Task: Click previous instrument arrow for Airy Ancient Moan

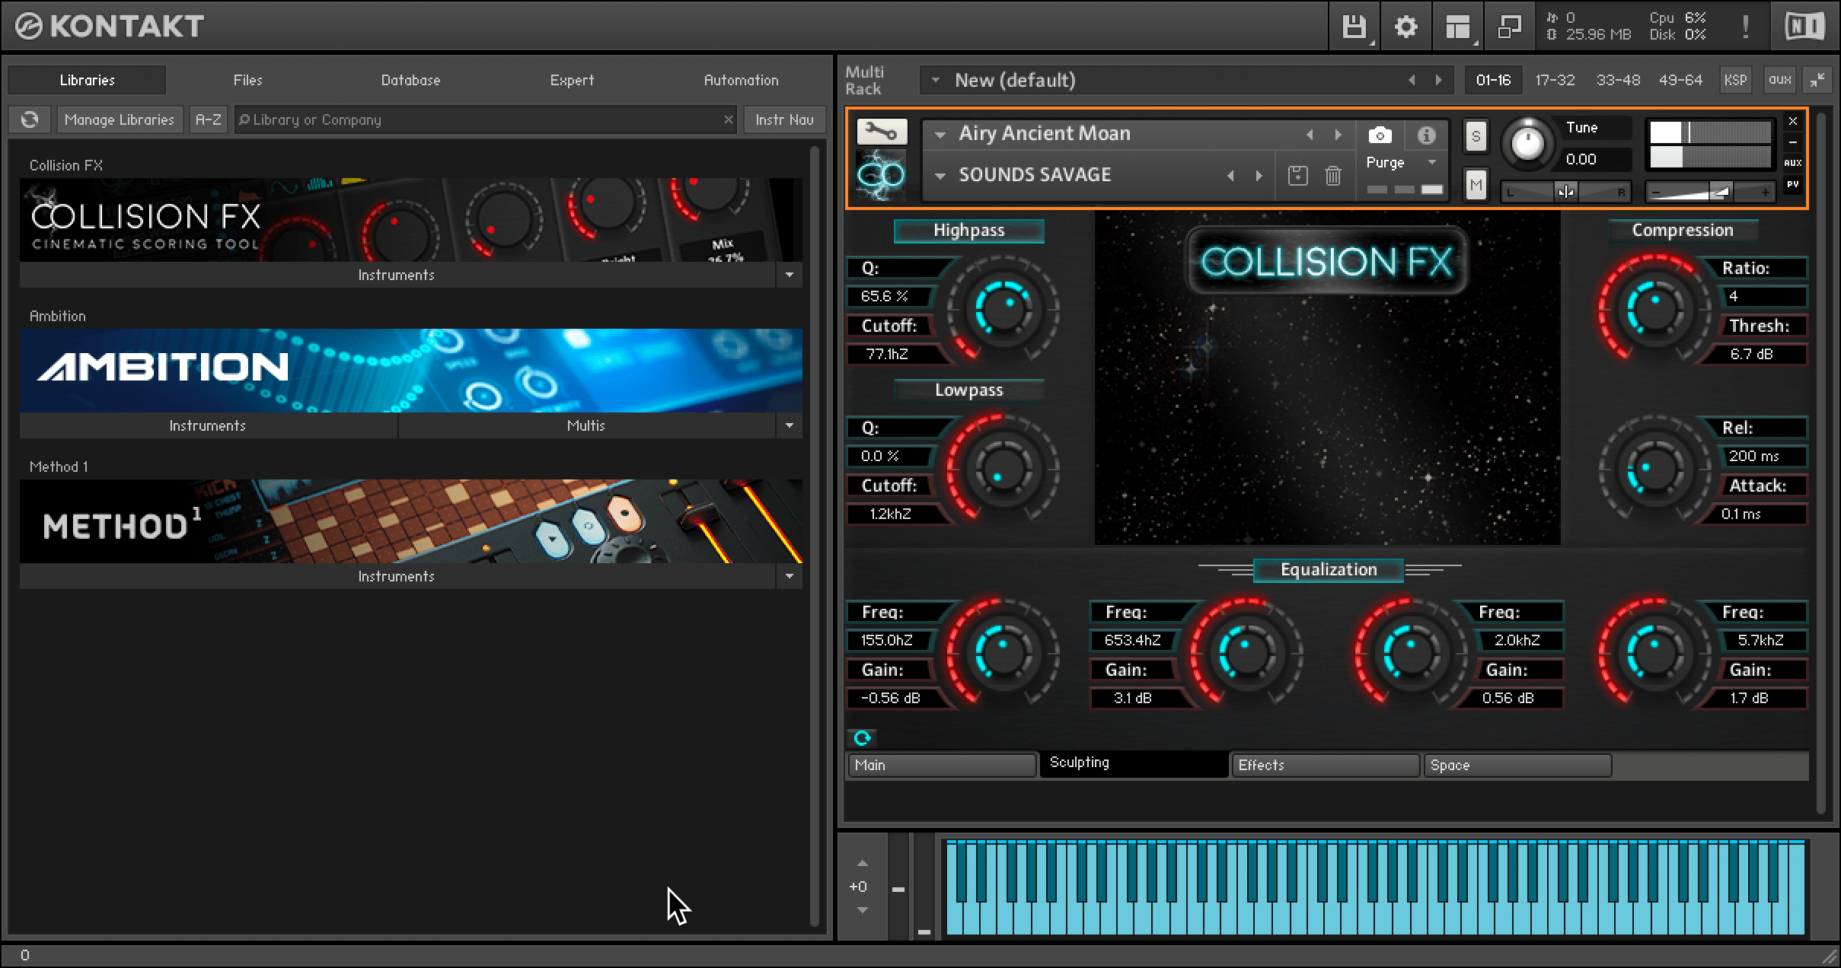Action: click(x=1310, y=135)
